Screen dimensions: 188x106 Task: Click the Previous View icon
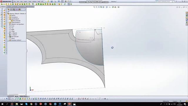pos(99,7)
